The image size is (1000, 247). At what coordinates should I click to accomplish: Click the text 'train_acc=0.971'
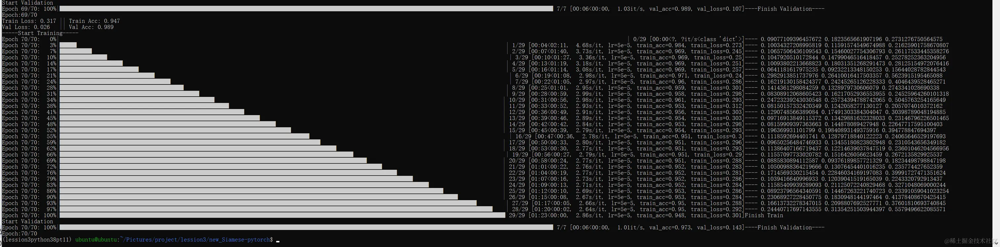(663, 76)
